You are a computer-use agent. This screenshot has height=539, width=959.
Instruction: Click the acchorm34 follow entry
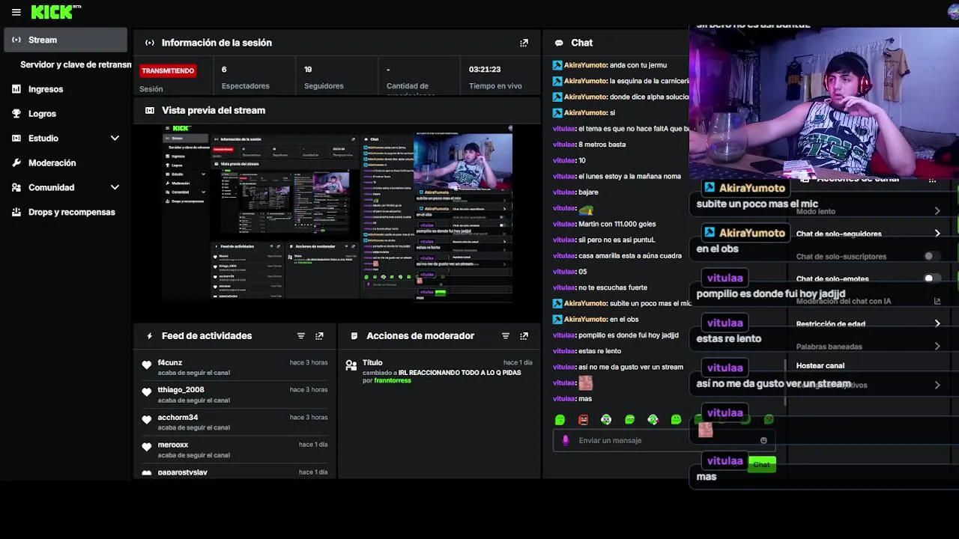click(x=235, y=422)
